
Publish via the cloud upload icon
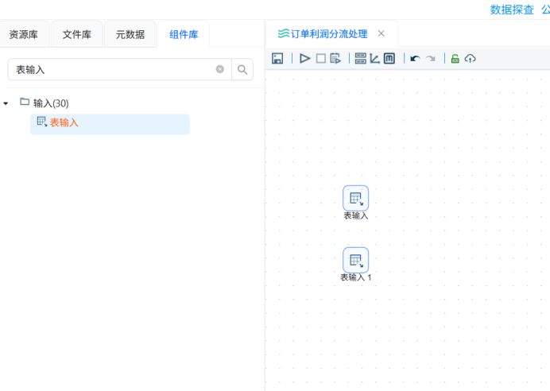(x=470, y=58)
